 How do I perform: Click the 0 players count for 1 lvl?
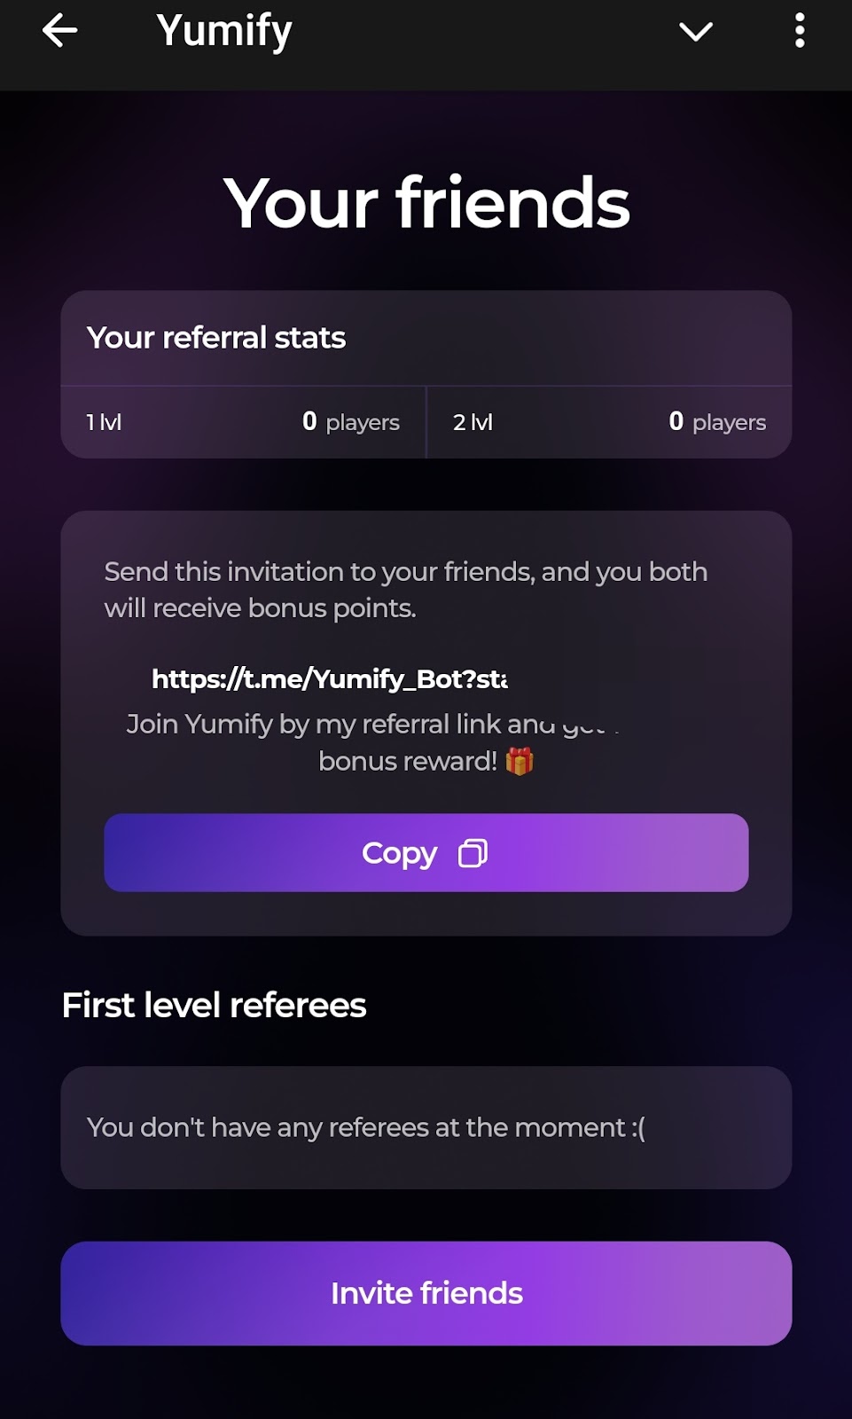coord(351,422)
